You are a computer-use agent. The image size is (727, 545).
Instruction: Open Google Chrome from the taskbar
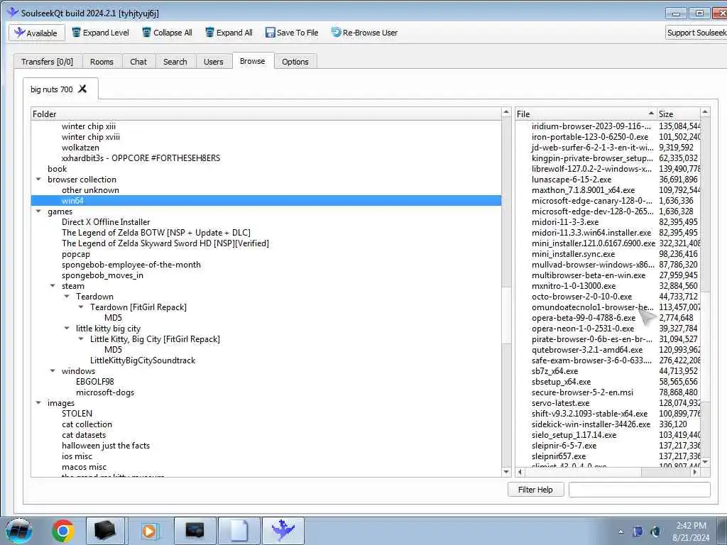coord(63,531)
